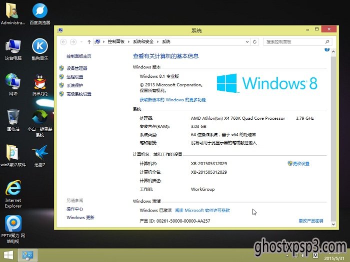
Task: Launch PPTV聚力 网络电视 desktop icon
Action: [x=13, y=229]
